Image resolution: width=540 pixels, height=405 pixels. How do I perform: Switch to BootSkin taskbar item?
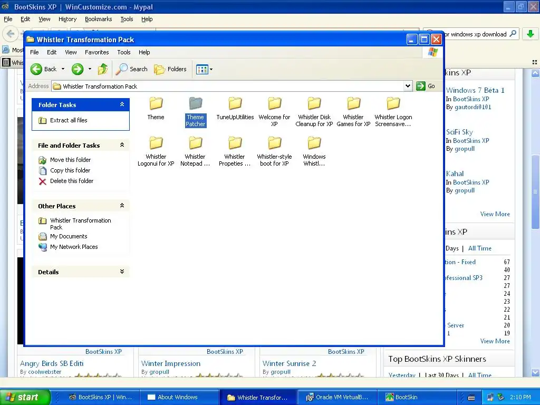(x=417, y=397)
